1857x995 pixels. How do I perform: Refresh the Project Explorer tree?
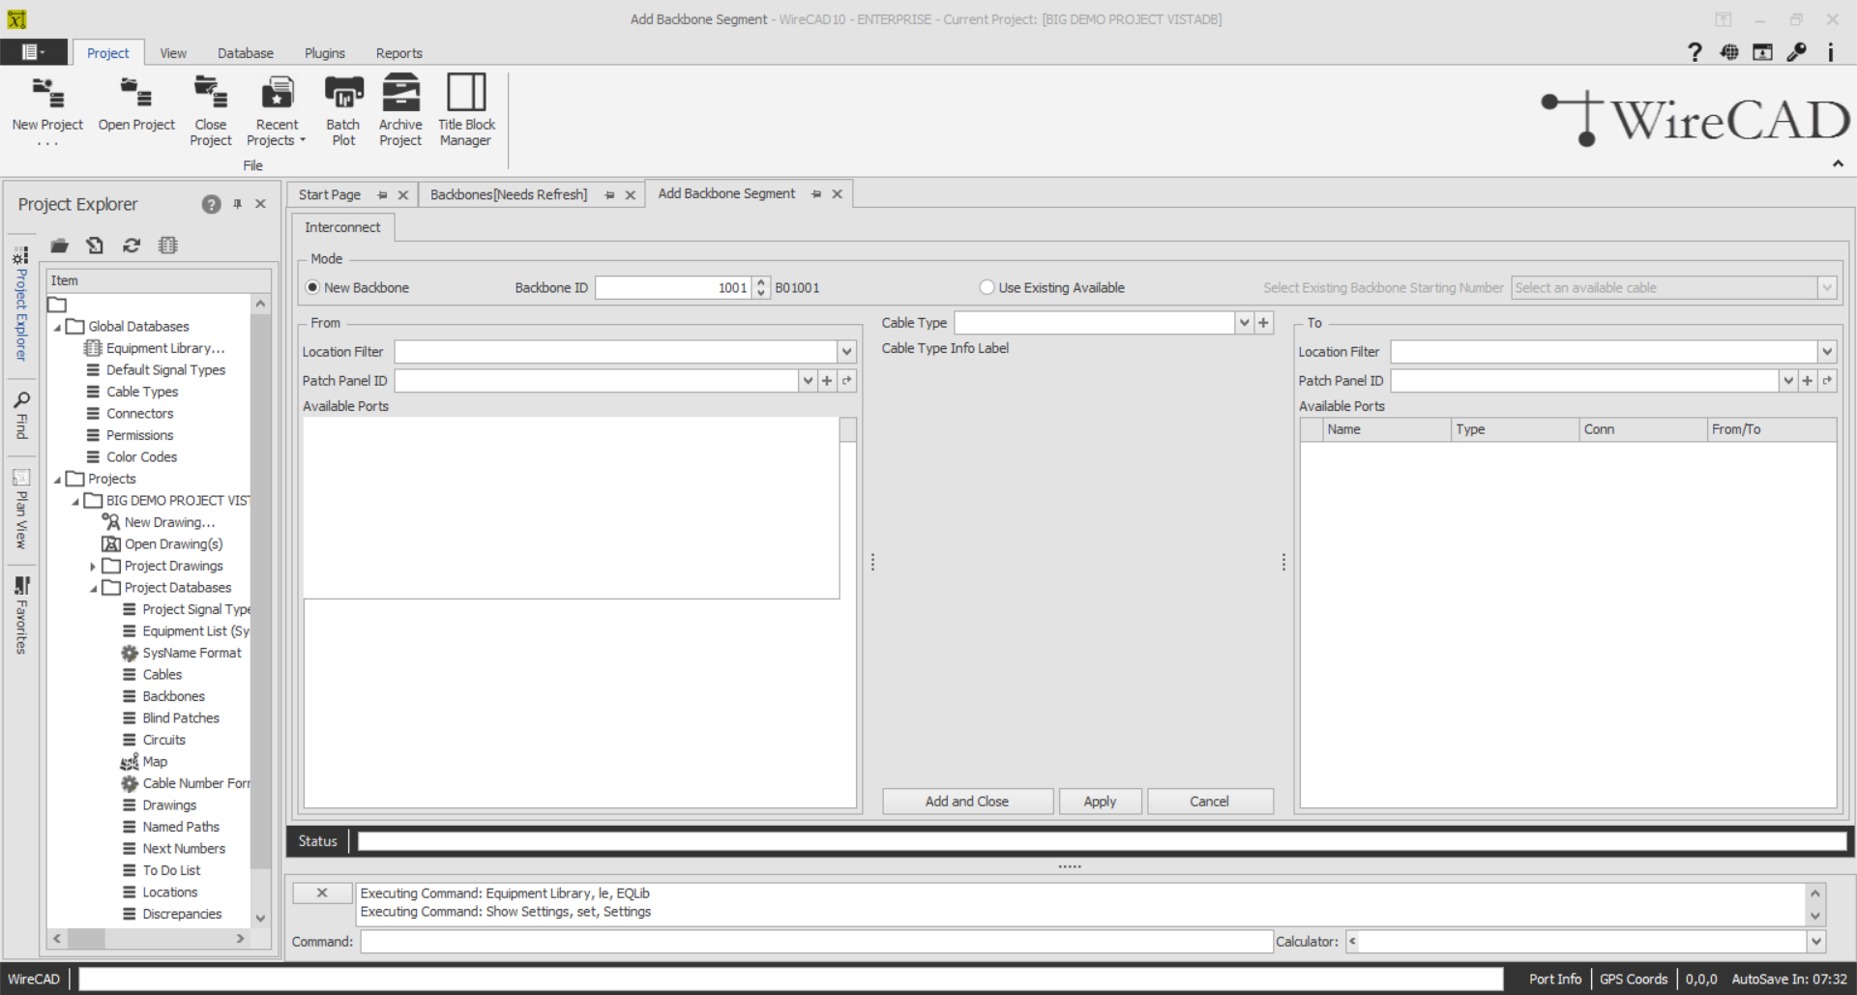pos(132,246)
